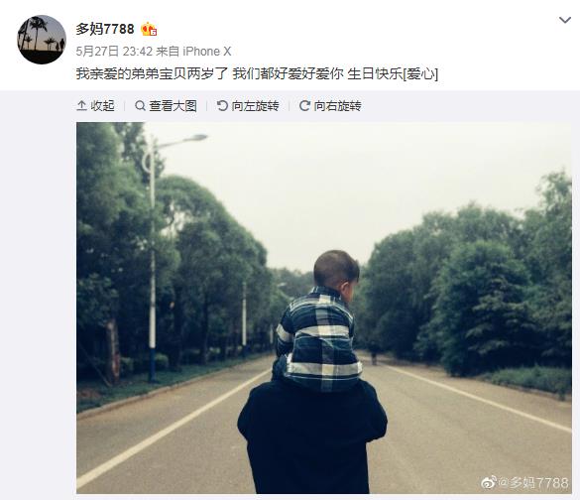Expand the post options chevron menu
The image size is (580, 500).
coord(565,20)
